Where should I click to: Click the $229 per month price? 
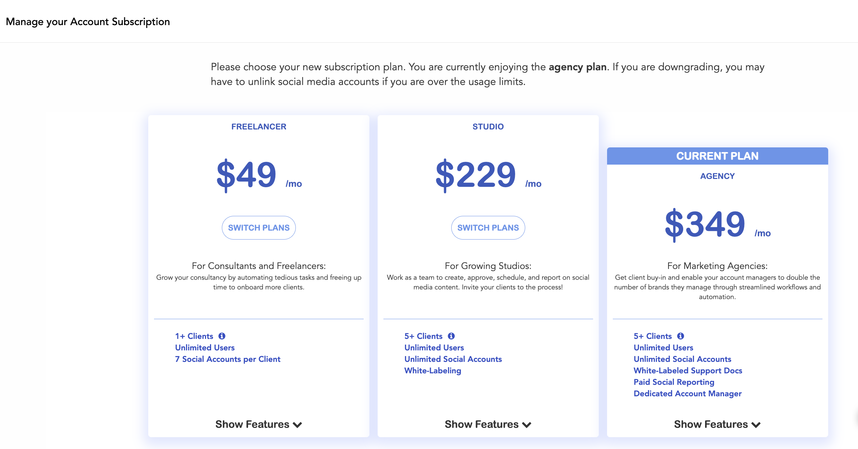(488, 175)
